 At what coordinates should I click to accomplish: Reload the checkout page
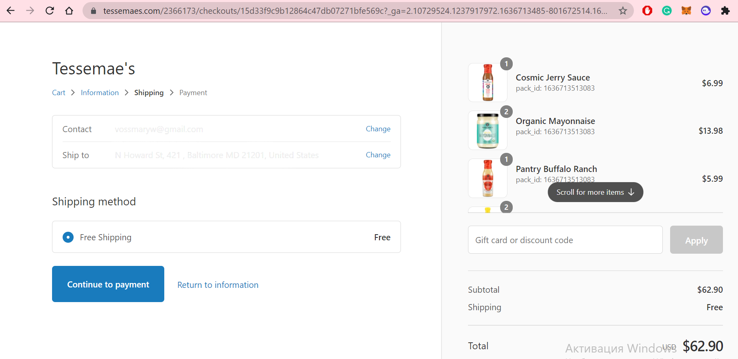click(x=50, y=11)
